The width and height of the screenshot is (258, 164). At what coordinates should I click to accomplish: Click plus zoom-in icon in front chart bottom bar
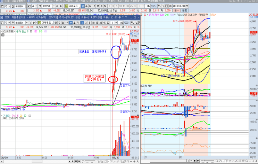pos(134,161)
